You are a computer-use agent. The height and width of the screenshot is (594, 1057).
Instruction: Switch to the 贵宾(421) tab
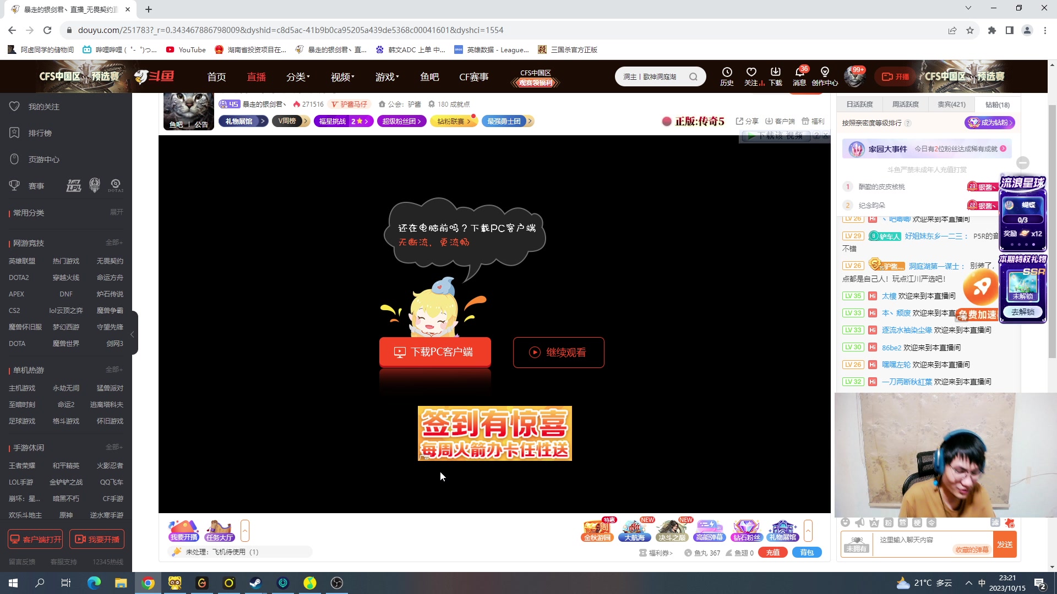[951, 104]
